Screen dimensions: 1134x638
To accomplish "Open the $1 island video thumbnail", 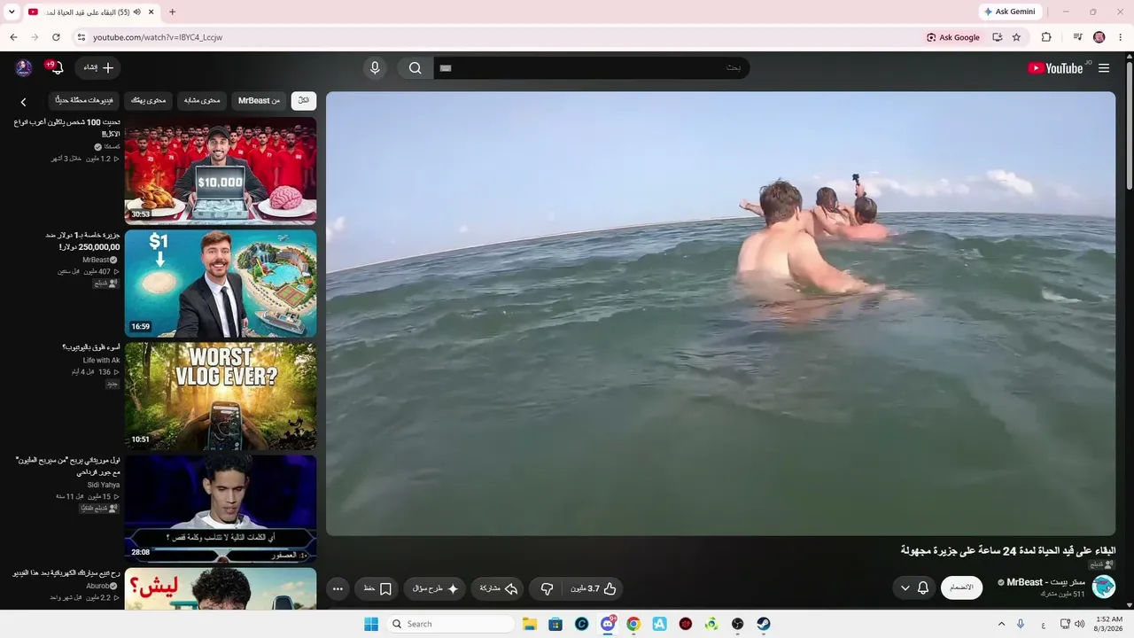I will 221,284.
